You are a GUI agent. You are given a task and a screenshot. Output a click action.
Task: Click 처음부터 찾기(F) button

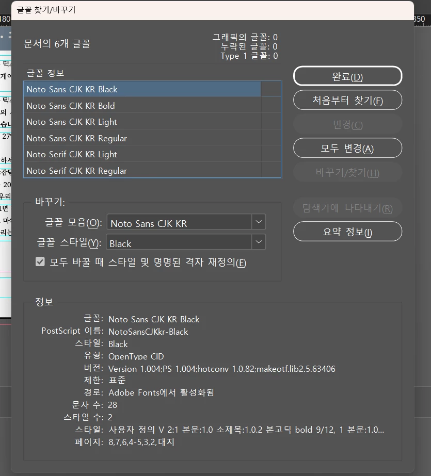(x=347, y=100)
